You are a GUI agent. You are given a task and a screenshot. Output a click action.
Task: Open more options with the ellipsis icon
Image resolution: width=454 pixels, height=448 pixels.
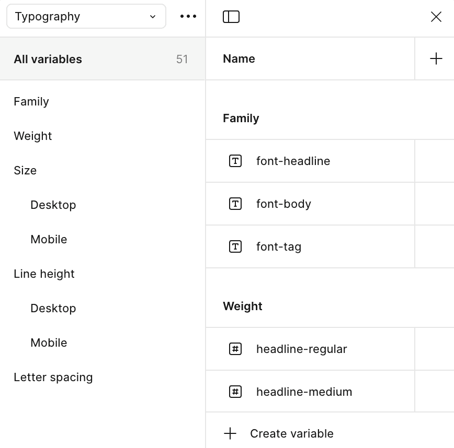click(x=187, y=16)
